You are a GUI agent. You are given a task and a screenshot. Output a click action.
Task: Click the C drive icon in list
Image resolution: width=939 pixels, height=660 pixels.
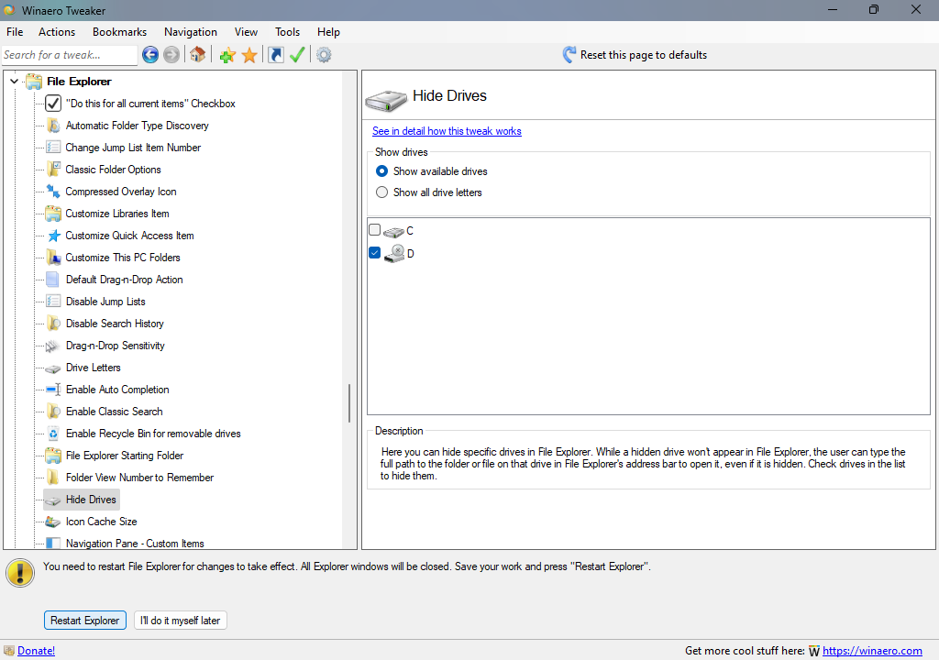[393, 232]
